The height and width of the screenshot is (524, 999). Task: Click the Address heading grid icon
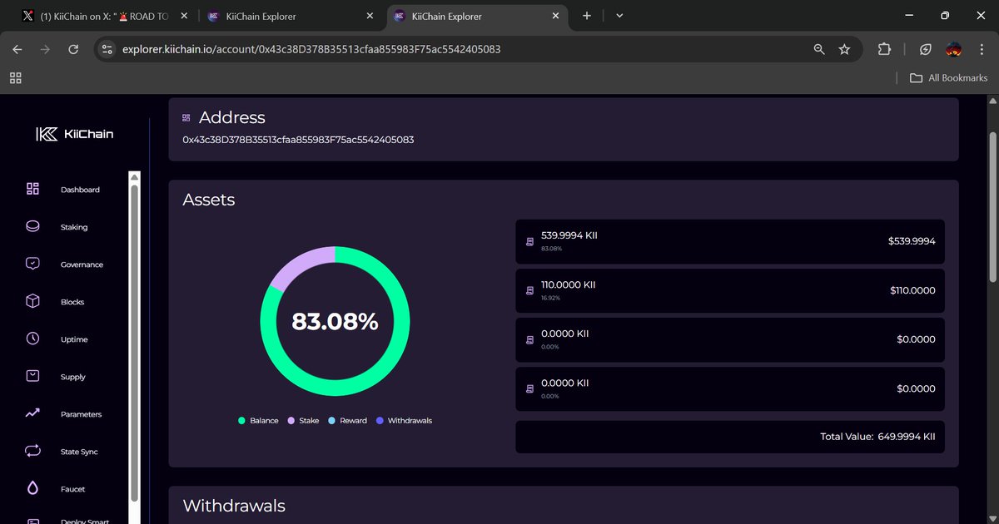(186, 118)
